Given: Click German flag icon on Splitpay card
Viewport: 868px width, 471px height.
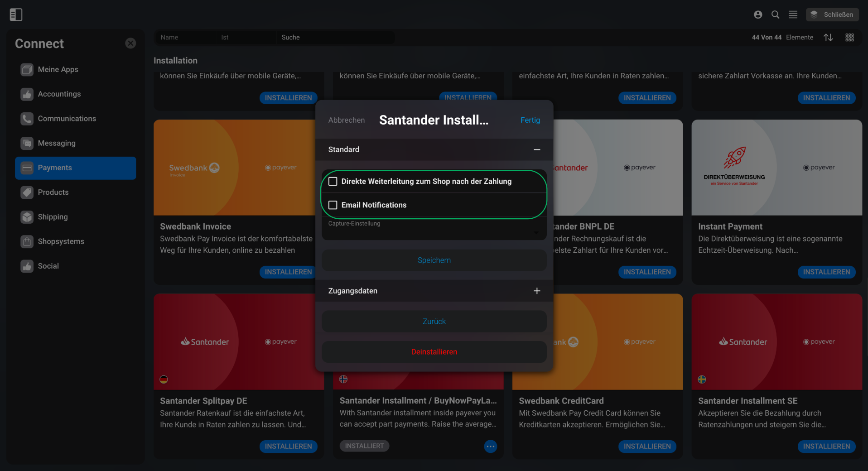Looking at the screenshot, I should [164, 380].
